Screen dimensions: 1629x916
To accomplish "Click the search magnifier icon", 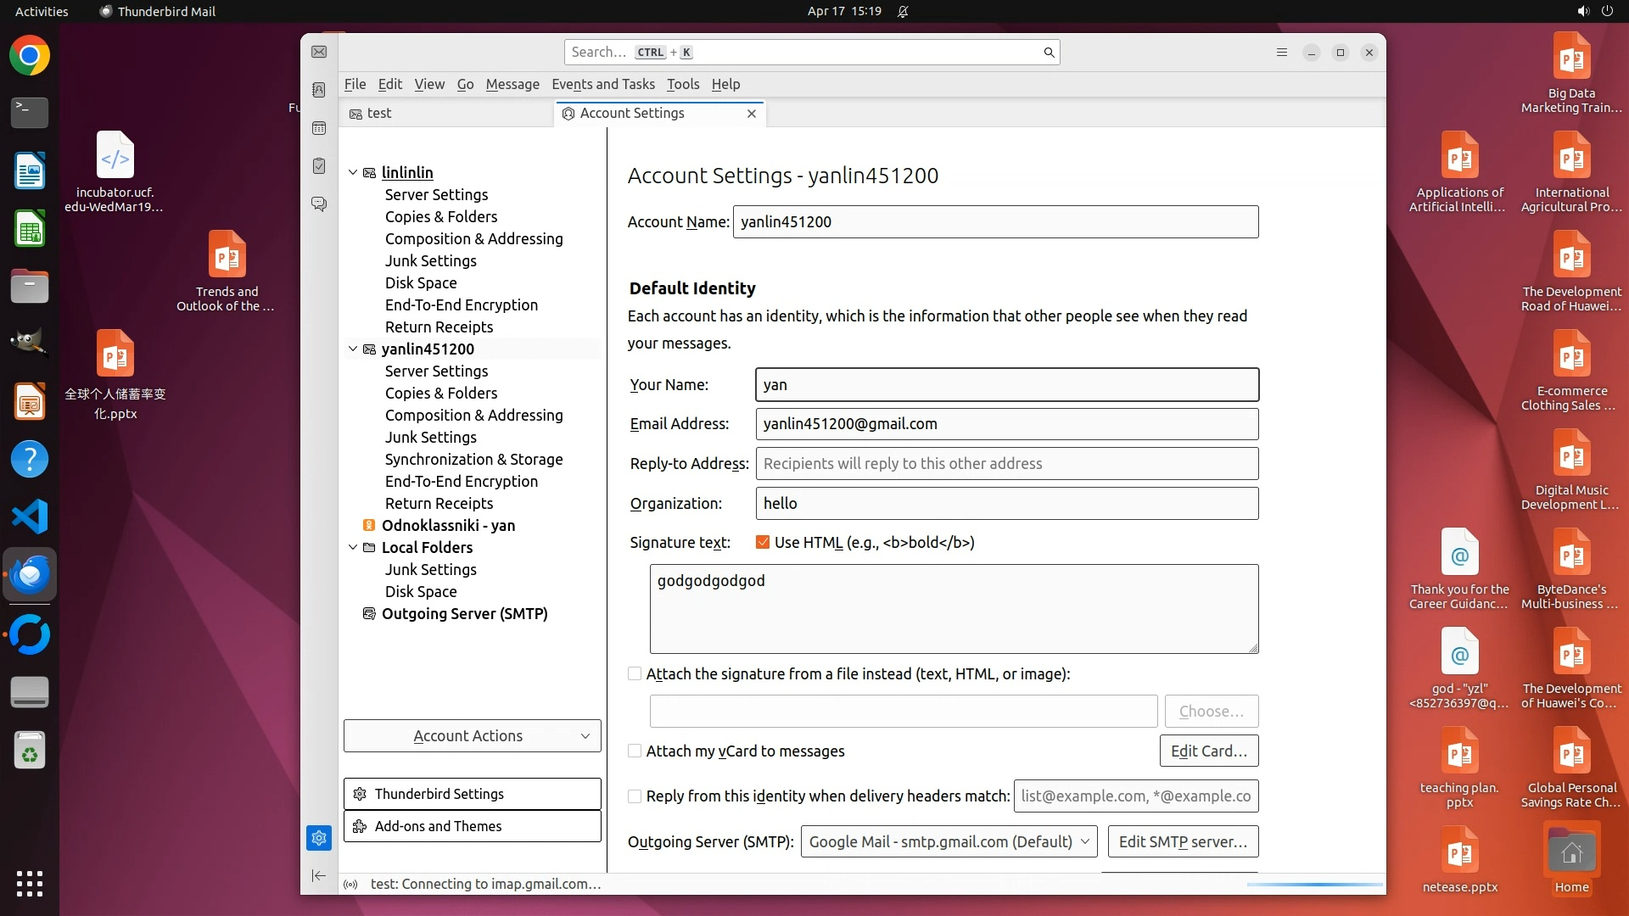I will coord(1049,53).
